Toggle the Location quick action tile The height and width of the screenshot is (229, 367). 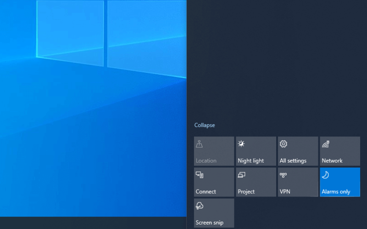click(x=214, y=151)
